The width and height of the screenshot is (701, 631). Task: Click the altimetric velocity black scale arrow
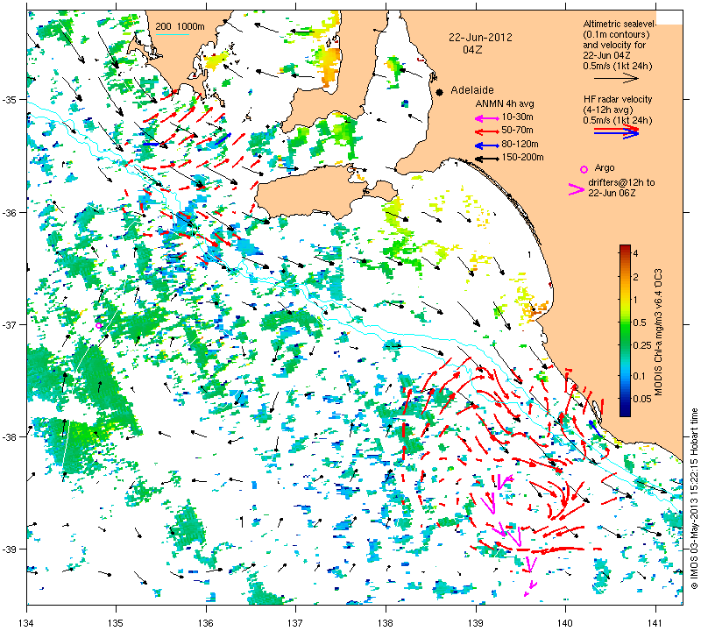click(616, 78)
